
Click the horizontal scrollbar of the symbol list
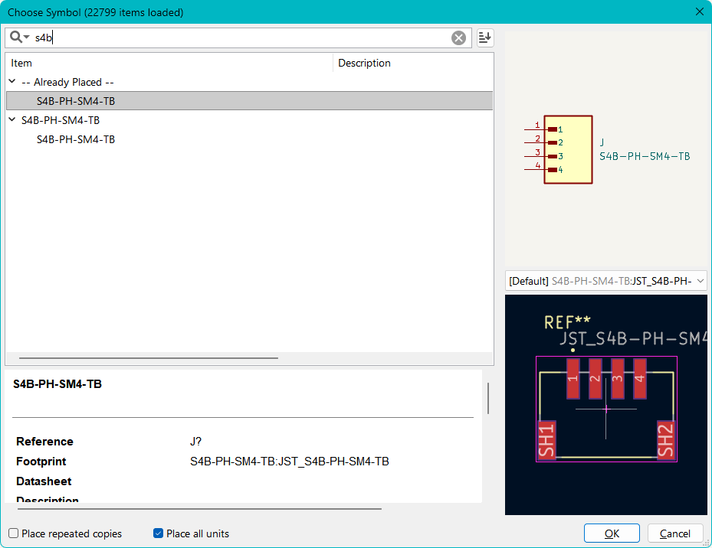pyautogui.click(x=149, y=358)
